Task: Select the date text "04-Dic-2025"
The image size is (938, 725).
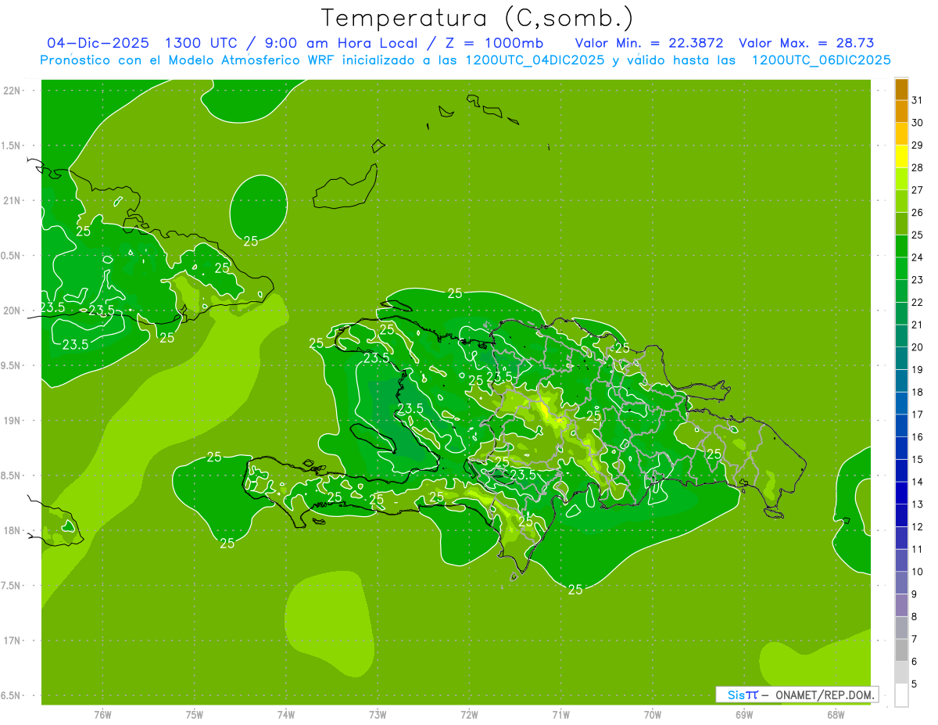Action: [98, 43]
